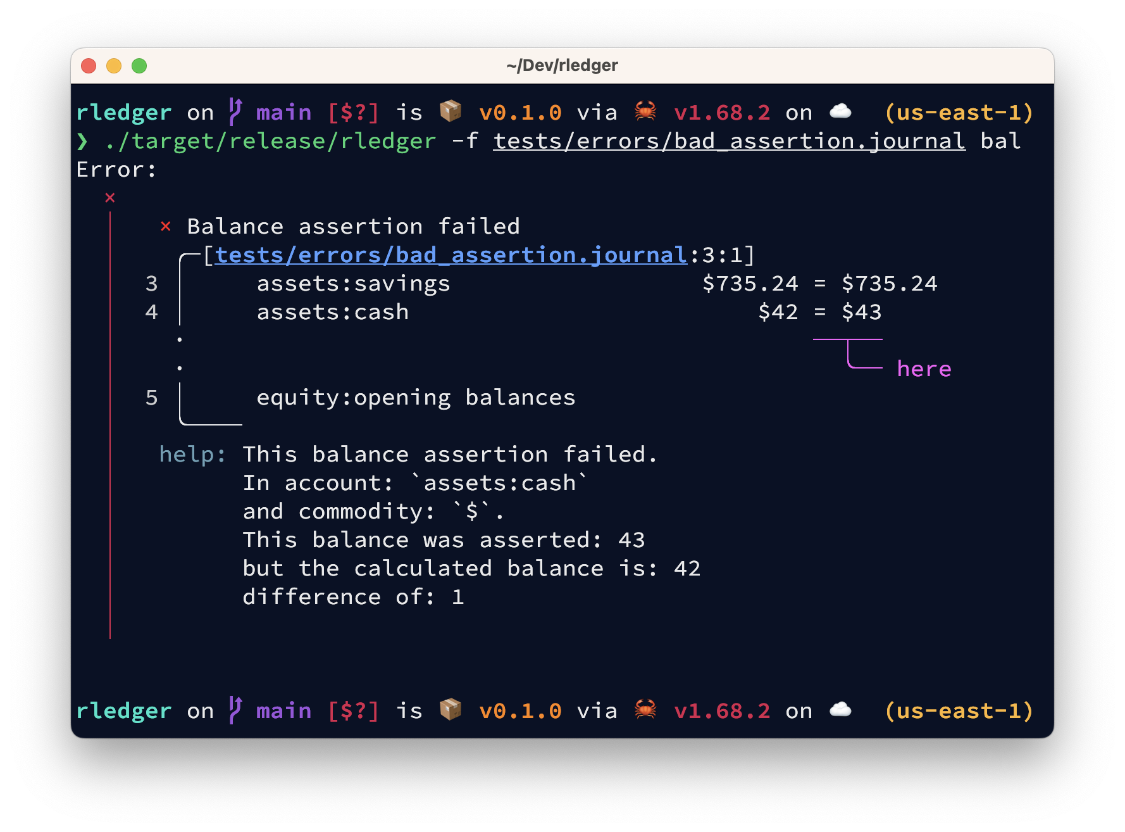The image size is (1125, 832).
Task: Click the green prompt chevron before ./target
Action: point(82,141)
